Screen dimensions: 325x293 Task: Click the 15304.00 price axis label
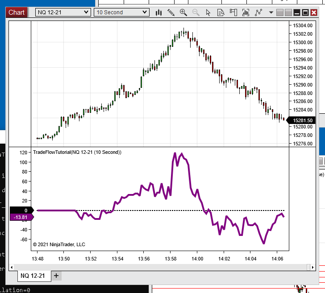tap(302, 25)
